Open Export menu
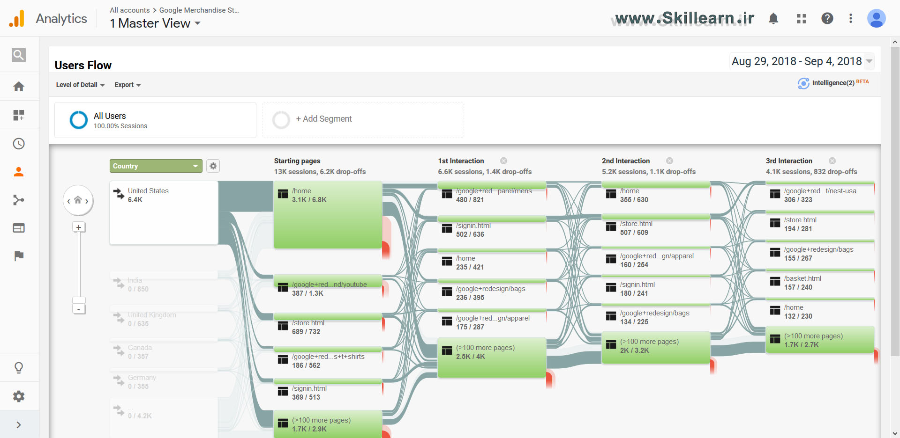The image size is (900, 438). 127,85
